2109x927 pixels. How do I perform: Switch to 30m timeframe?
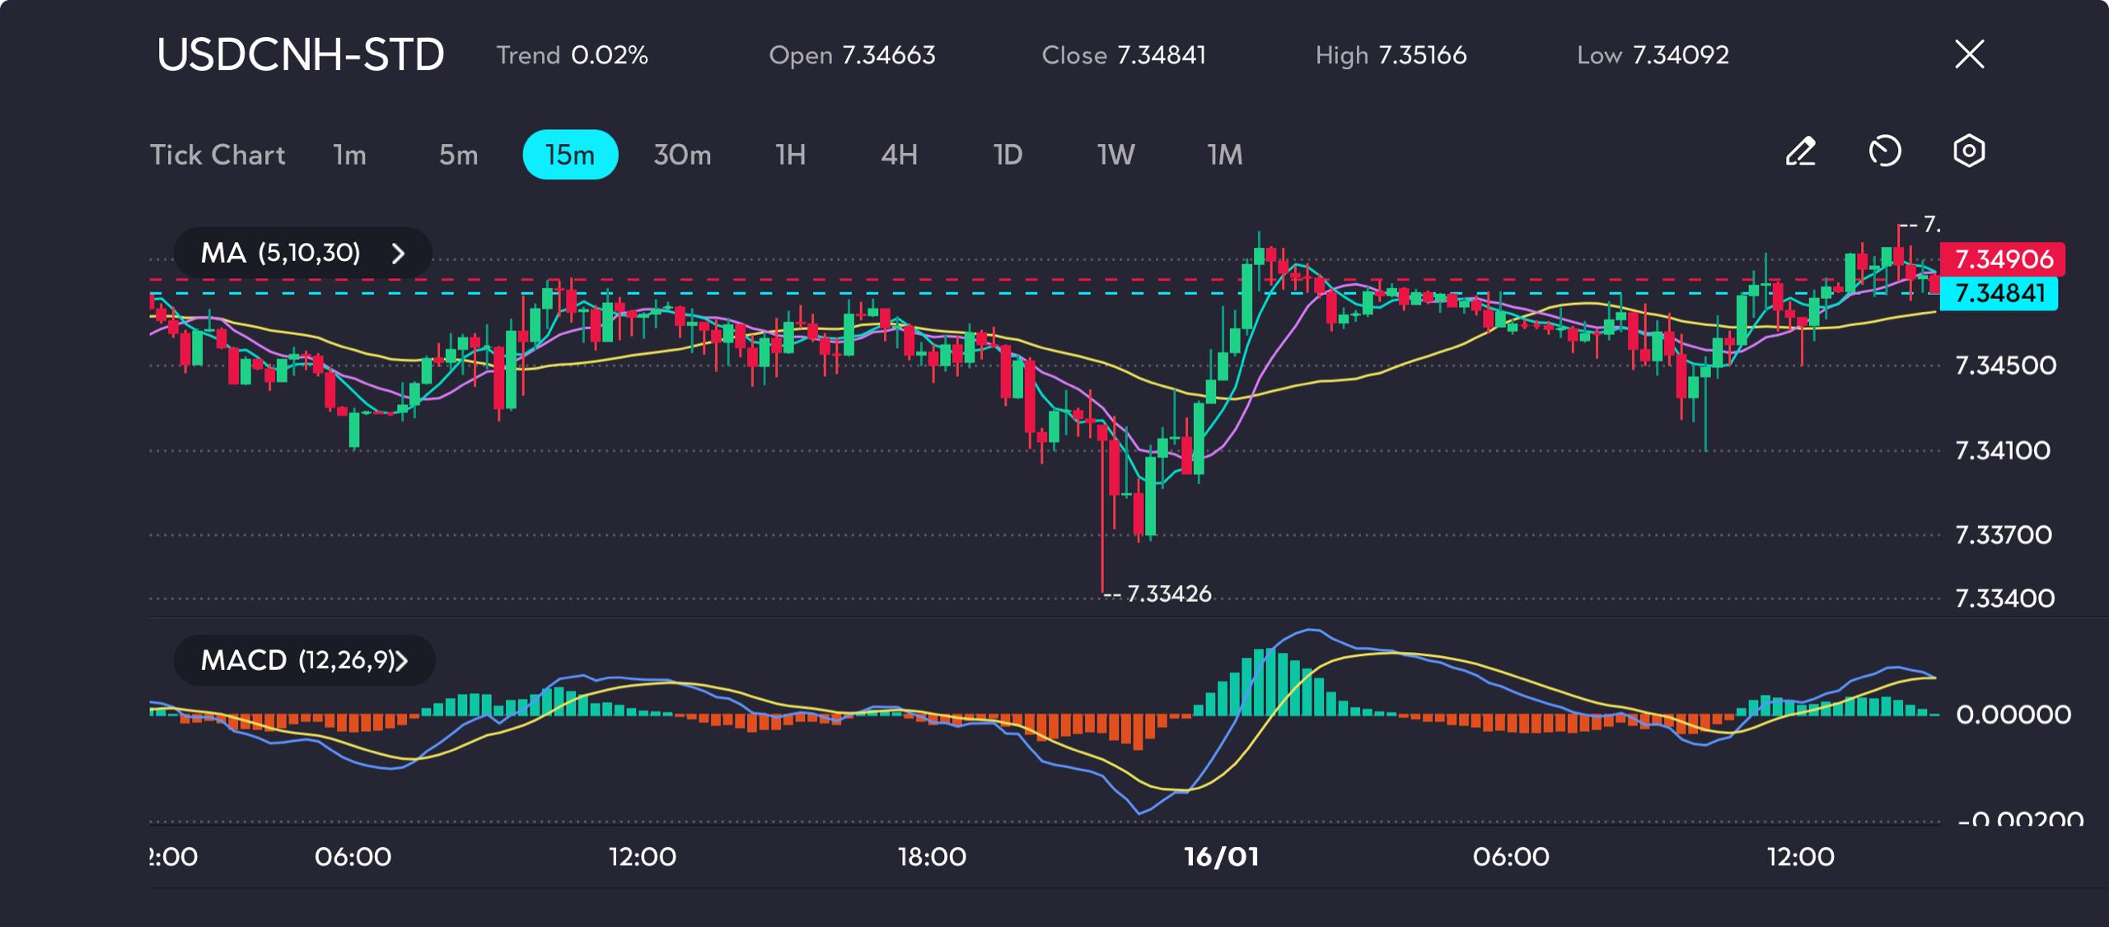click(682, 155)
